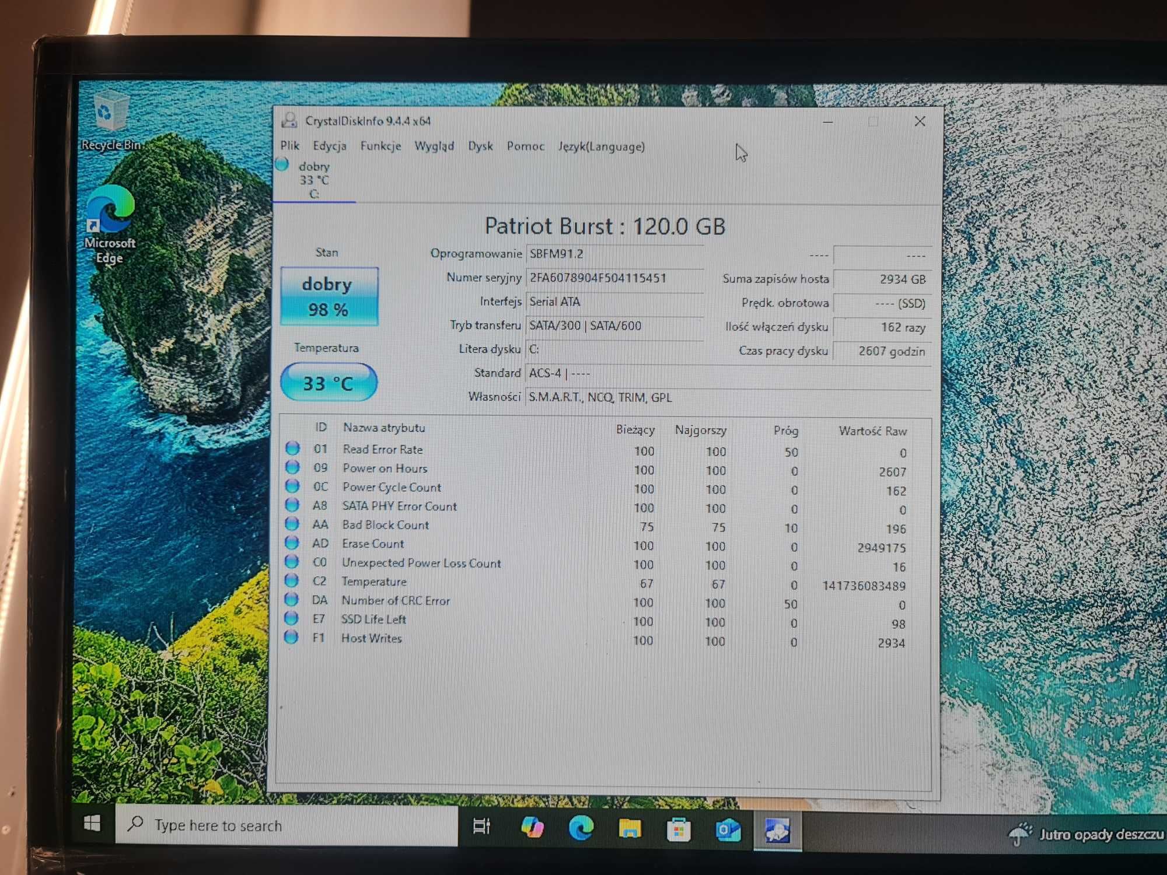Open the Plik menu
The width and height of the screenshot is (1167, 875).
tap(289, 146)
